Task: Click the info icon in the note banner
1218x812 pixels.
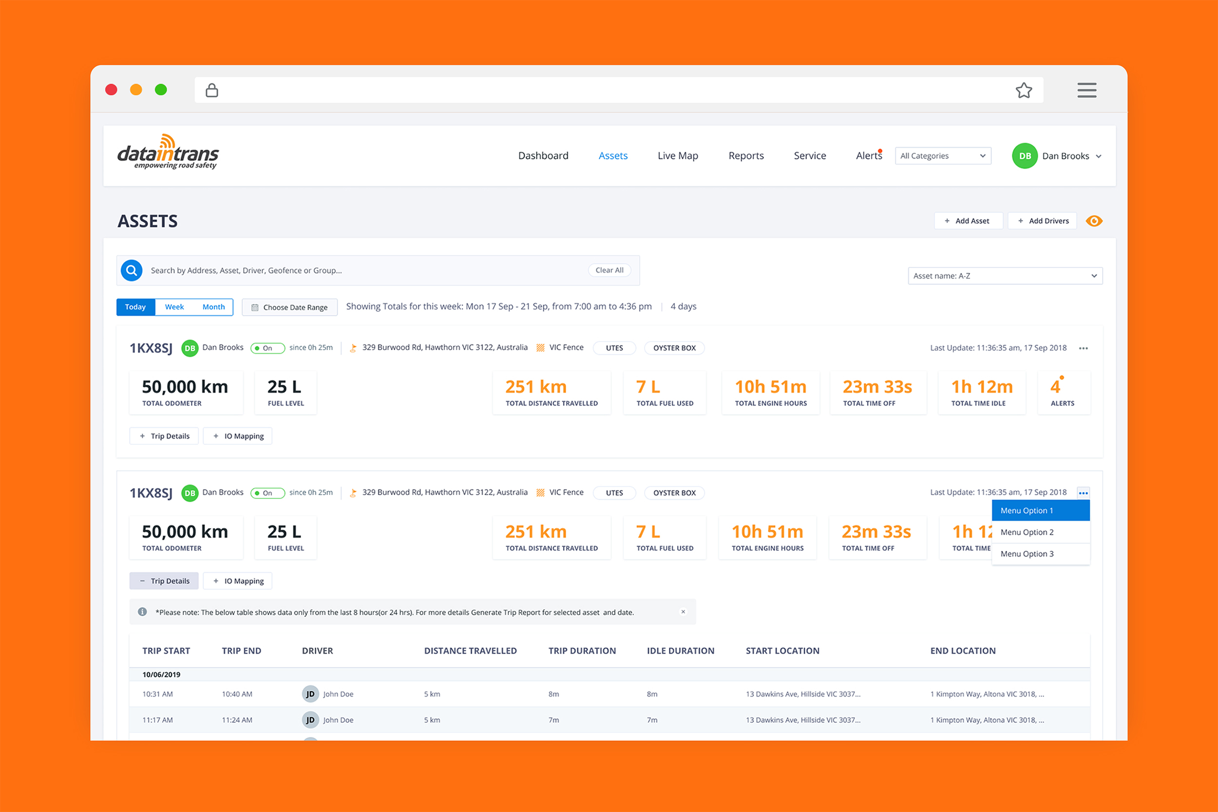Action: [x=142, y=612]
